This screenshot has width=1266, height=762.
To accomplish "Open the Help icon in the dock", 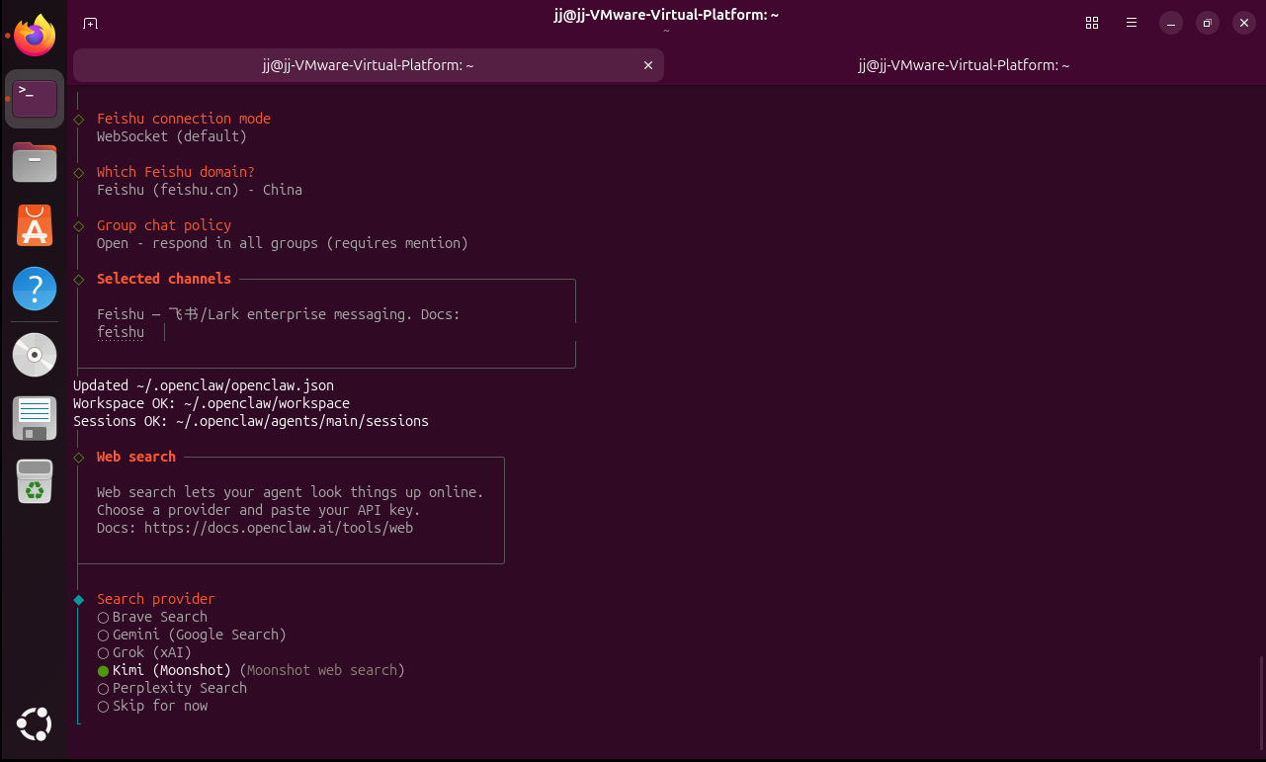I will tap(35, 291).
